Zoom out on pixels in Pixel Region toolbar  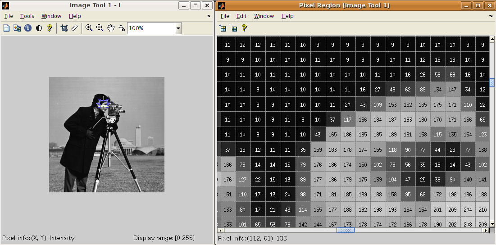pyautogui.click(x=233, y=28)
